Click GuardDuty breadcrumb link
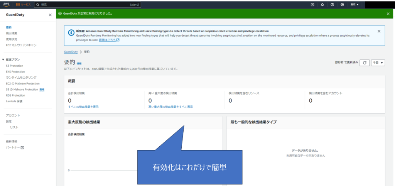Screen dimensions: 395x188 [x=71, y=52]
